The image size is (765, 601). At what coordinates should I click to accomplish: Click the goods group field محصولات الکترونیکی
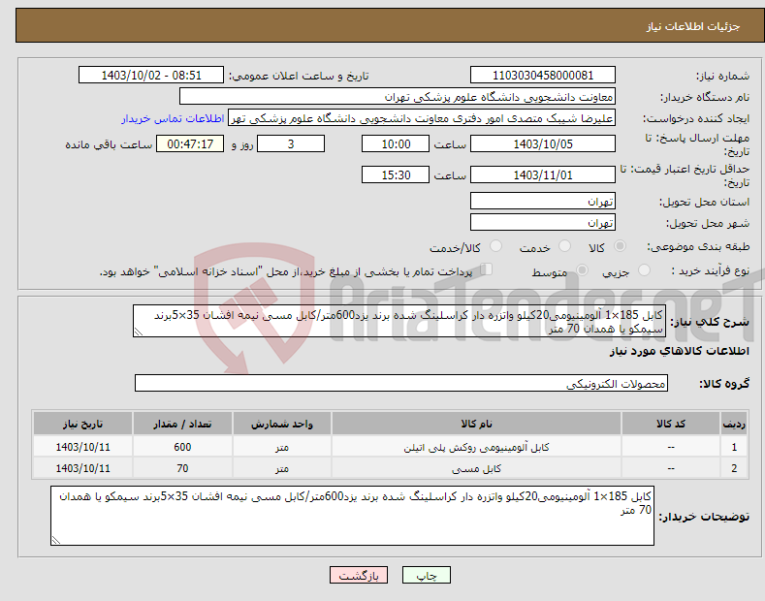(x=401, y=384)
